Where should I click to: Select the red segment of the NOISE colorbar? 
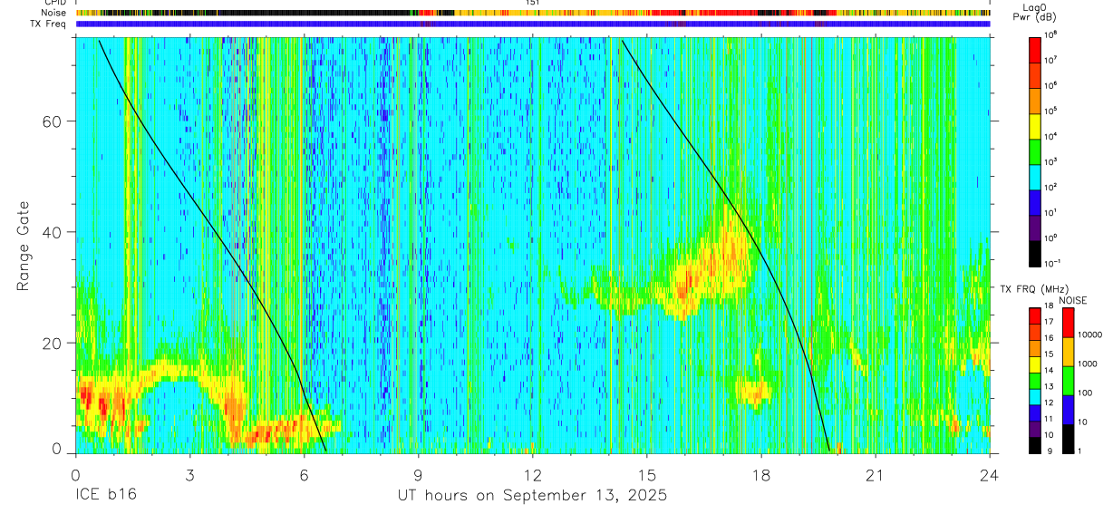coord(1068,323)
